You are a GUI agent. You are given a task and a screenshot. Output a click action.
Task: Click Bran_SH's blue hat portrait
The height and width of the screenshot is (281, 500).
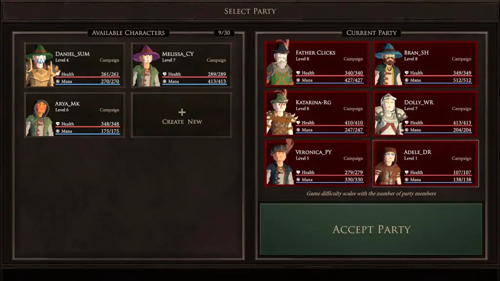point(388,64)
